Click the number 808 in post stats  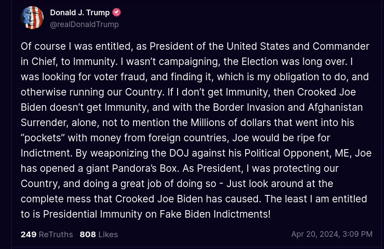[88, 234]
